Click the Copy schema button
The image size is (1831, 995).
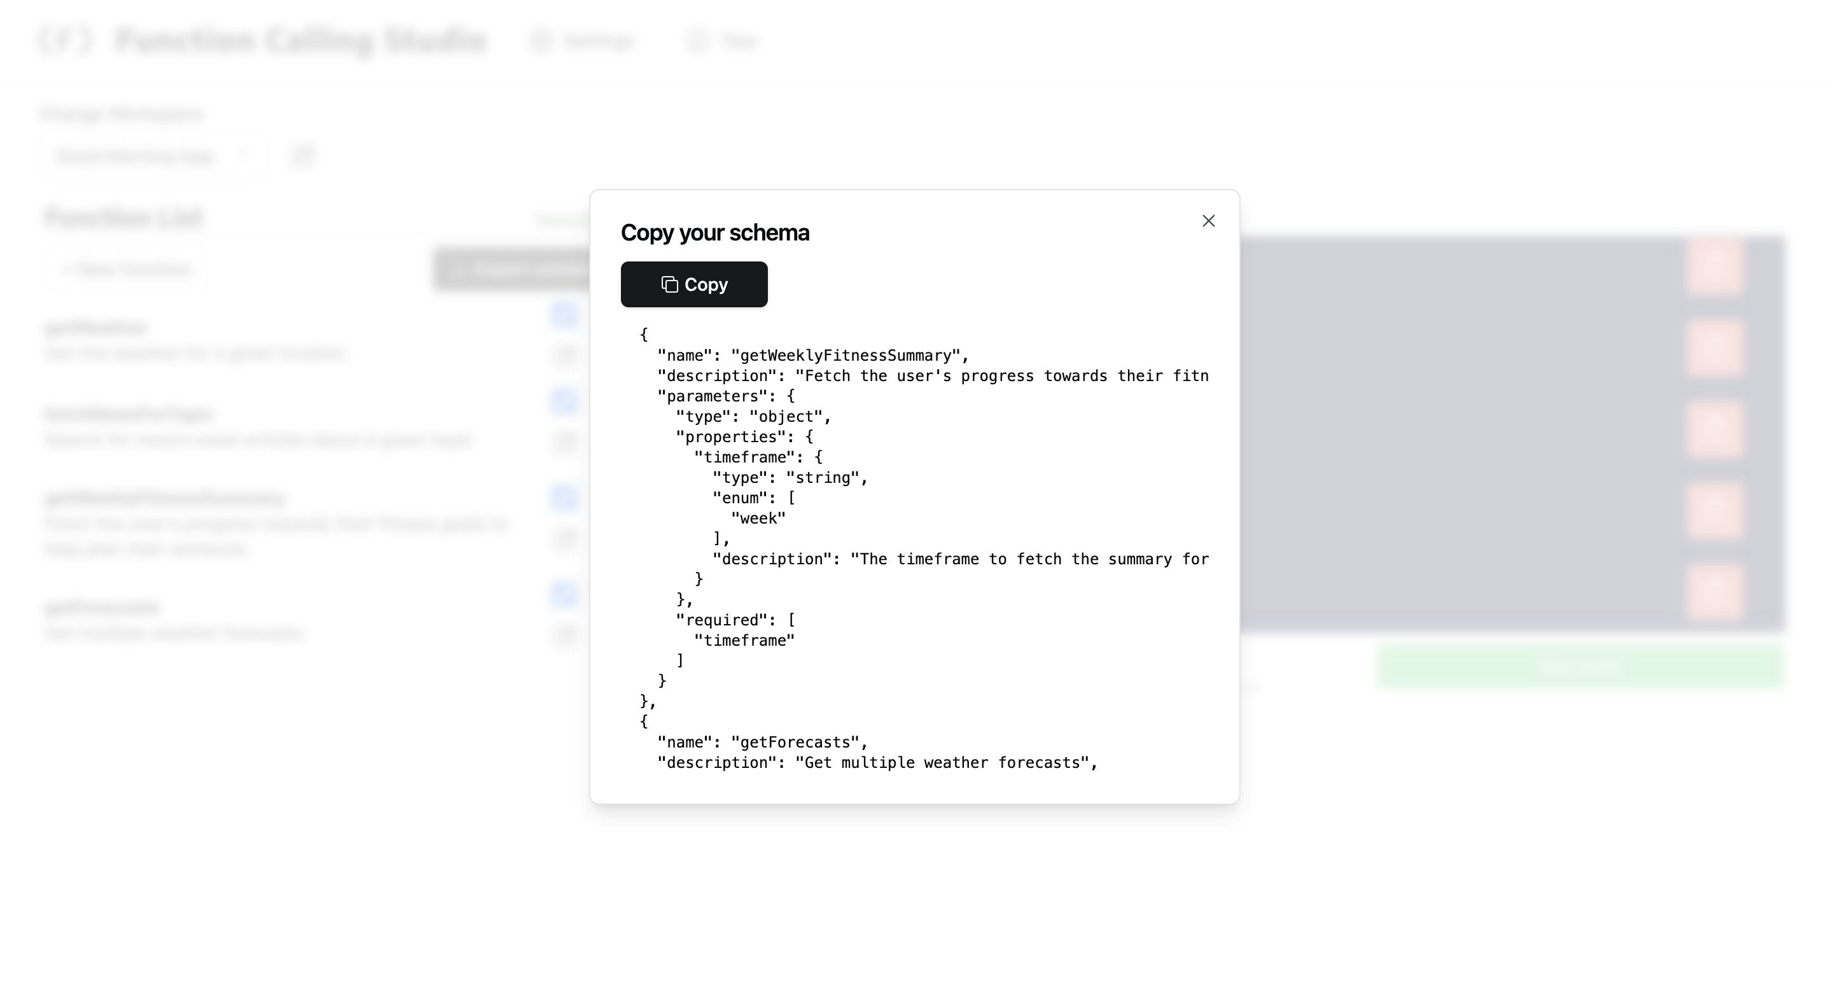[x=693, y=284]
